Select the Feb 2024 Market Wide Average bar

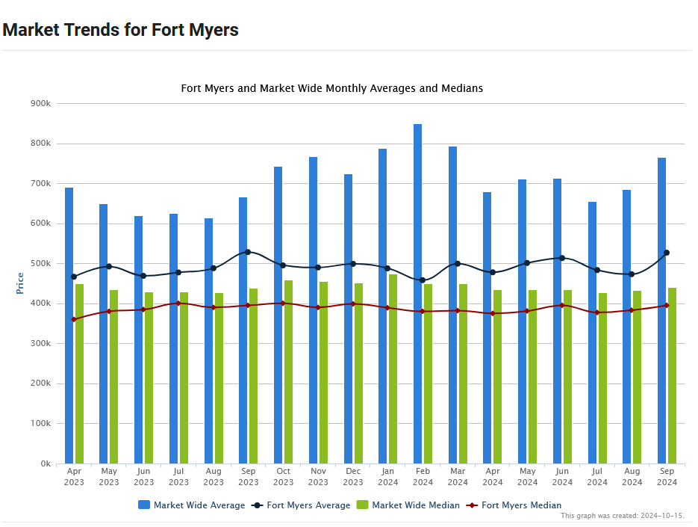pyautogui.click(x=417, y=299)
